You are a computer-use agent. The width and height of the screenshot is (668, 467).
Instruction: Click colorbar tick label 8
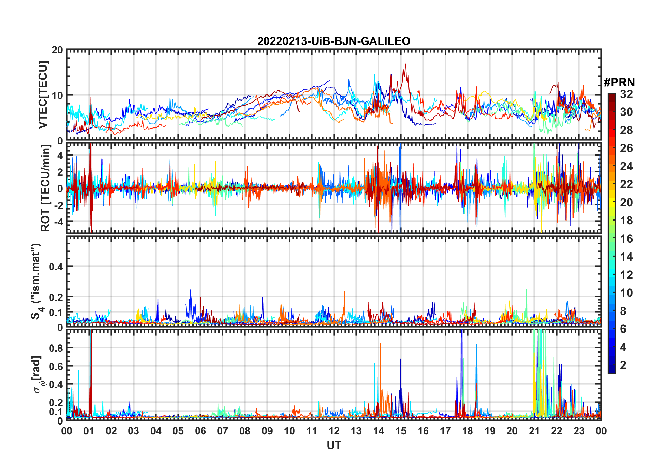(623, 311)
